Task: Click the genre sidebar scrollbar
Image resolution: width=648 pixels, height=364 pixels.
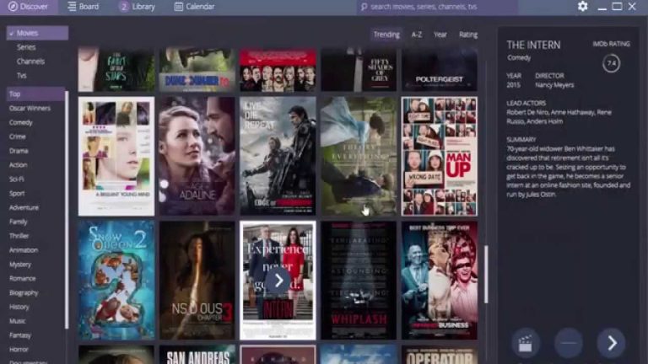Action: [x=67, y=211]
